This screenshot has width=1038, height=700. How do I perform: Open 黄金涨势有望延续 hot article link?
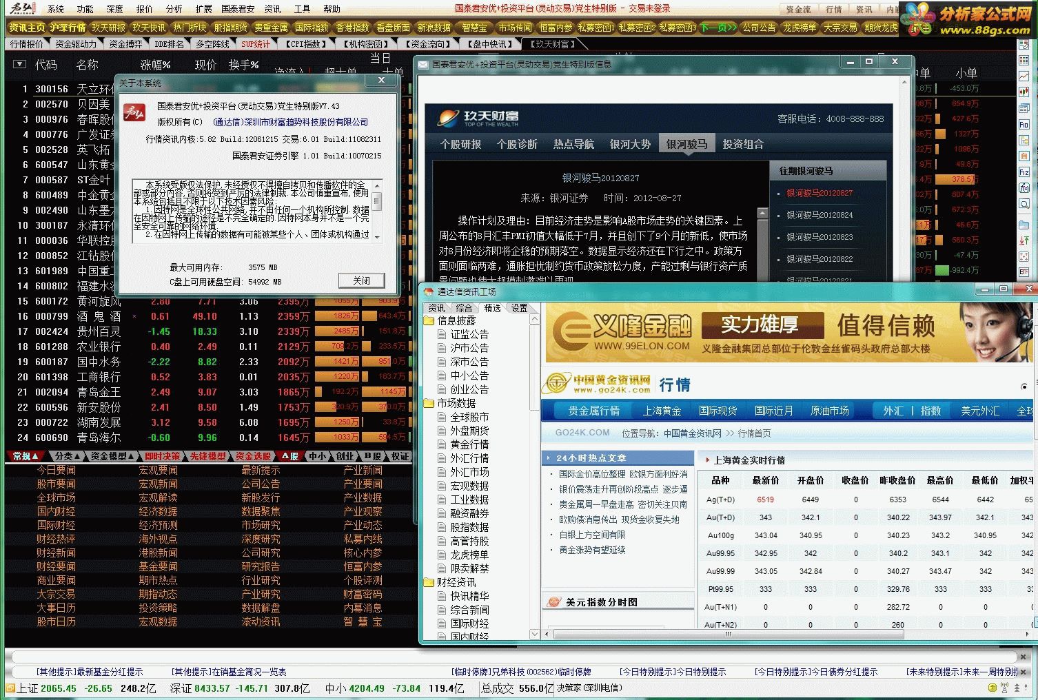pyautogui.click(x=592, y=550)
